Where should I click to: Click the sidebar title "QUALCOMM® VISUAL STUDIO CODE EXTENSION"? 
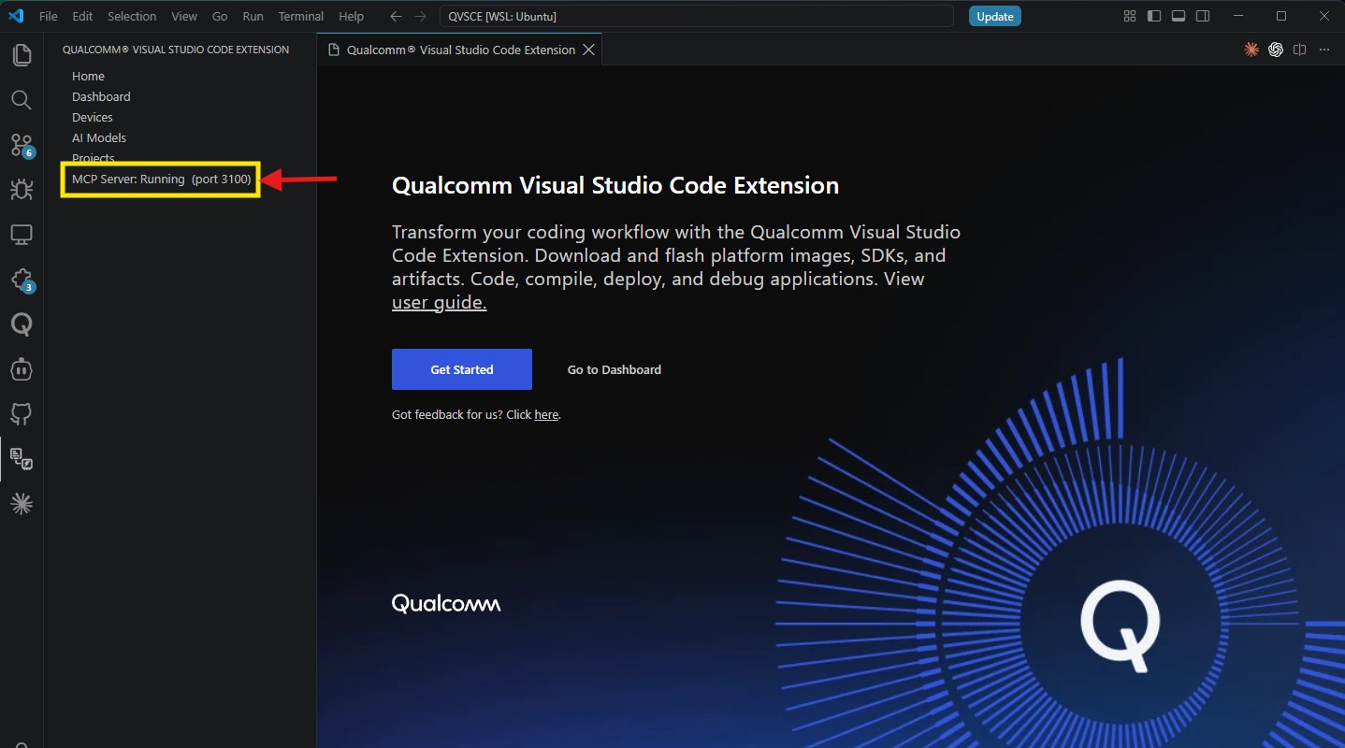click(x=176, y=50)
